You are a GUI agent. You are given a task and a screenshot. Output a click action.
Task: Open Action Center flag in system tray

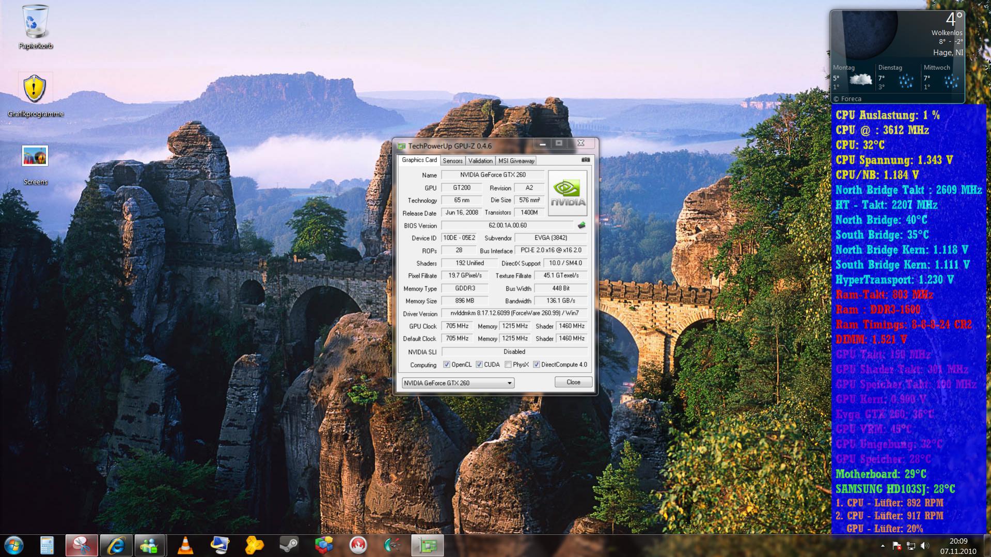click(x=897, y=546)
